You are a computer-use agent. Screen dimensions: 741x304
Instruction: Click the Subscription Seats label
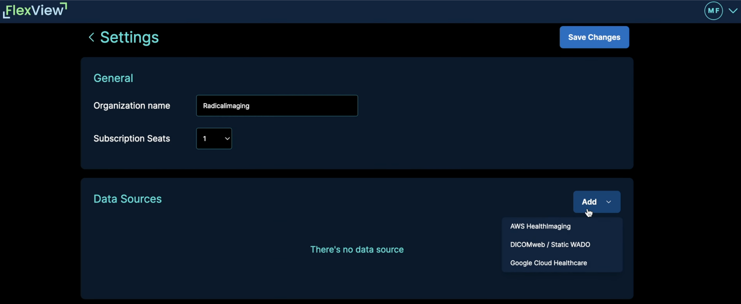[132, 139]
